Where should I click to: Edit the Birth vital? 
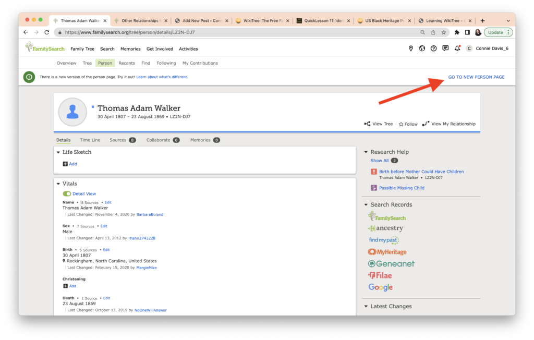point(106,250)
